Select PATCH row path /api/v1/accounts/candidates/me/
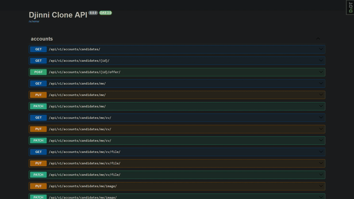354x199 pixels. pyautogui.click(x=77, y=106)
